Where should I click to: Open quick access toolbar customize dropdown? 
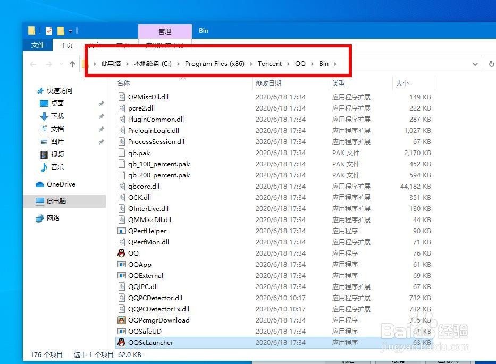point(70,31)
